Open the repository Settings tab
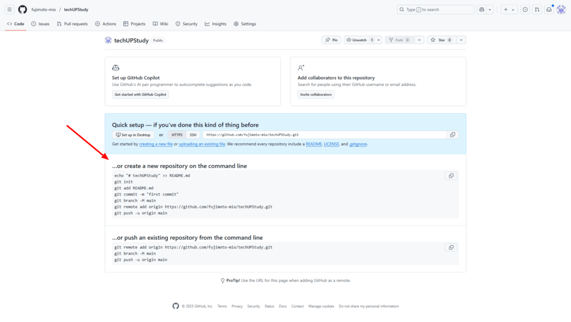571x322 pixels. (x=245, y=24)
